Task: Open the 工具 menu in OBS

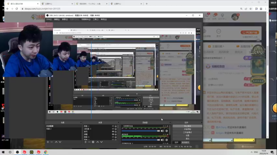Action: pos(96,19)
